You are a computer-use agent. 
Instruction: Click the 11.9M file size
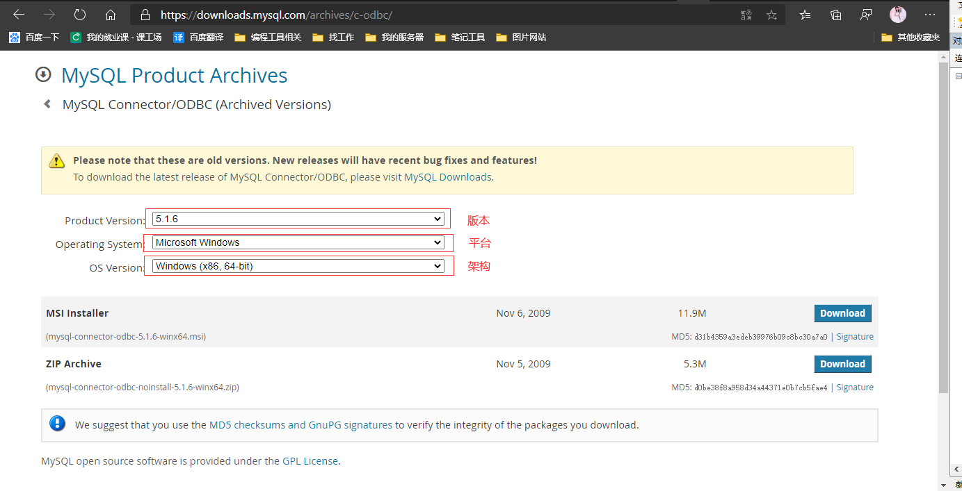[692, 313]
